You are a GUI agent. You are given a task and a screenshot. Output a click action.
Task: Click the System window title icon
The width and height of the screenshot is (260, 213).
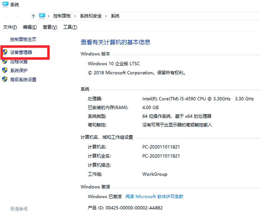[x=5, y=4]
